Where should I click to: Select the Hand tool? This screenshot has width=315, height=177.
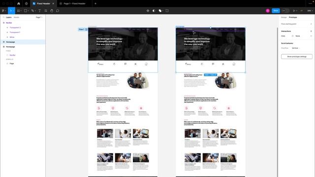[52, 11]
